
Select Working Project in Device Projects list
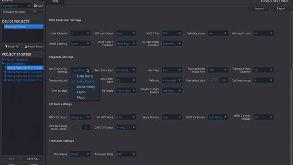pyautogui.click(x=24, y=27)
